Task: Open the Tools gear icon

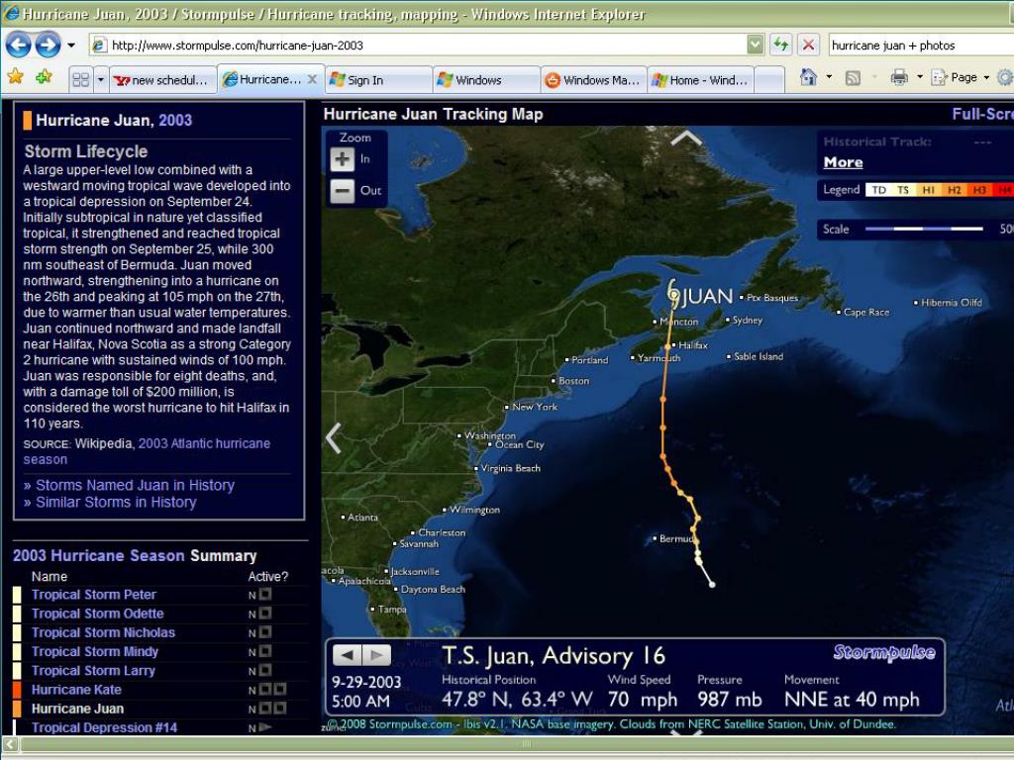Action: click(x=1005, y=77)
